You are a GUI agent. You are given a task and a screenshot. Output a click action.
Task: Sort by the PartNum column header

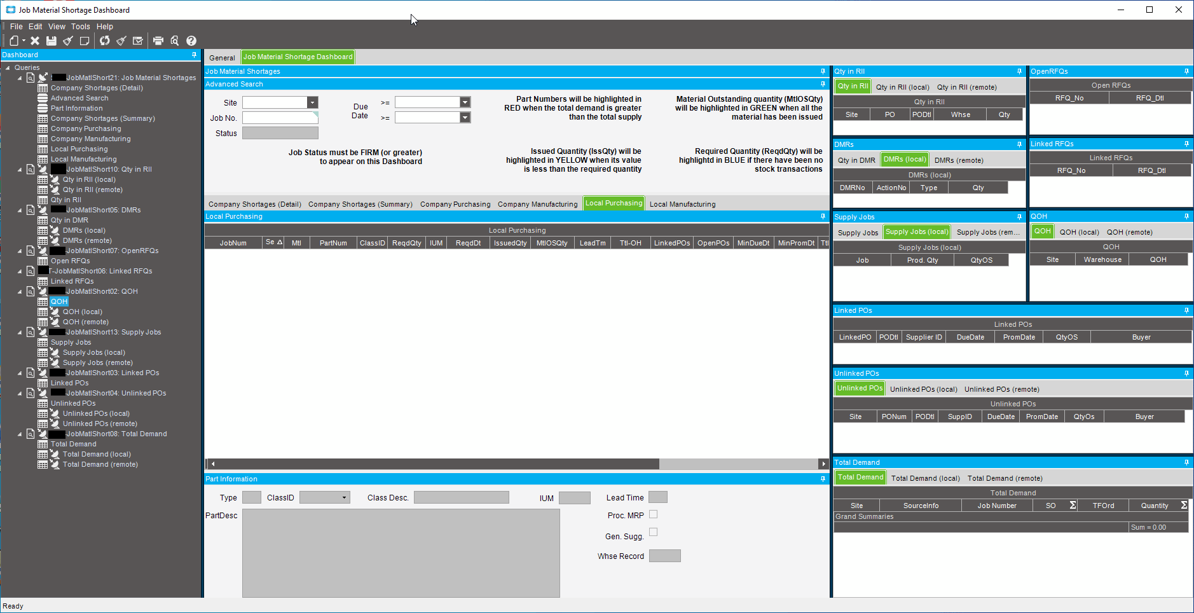pos(333,243)
